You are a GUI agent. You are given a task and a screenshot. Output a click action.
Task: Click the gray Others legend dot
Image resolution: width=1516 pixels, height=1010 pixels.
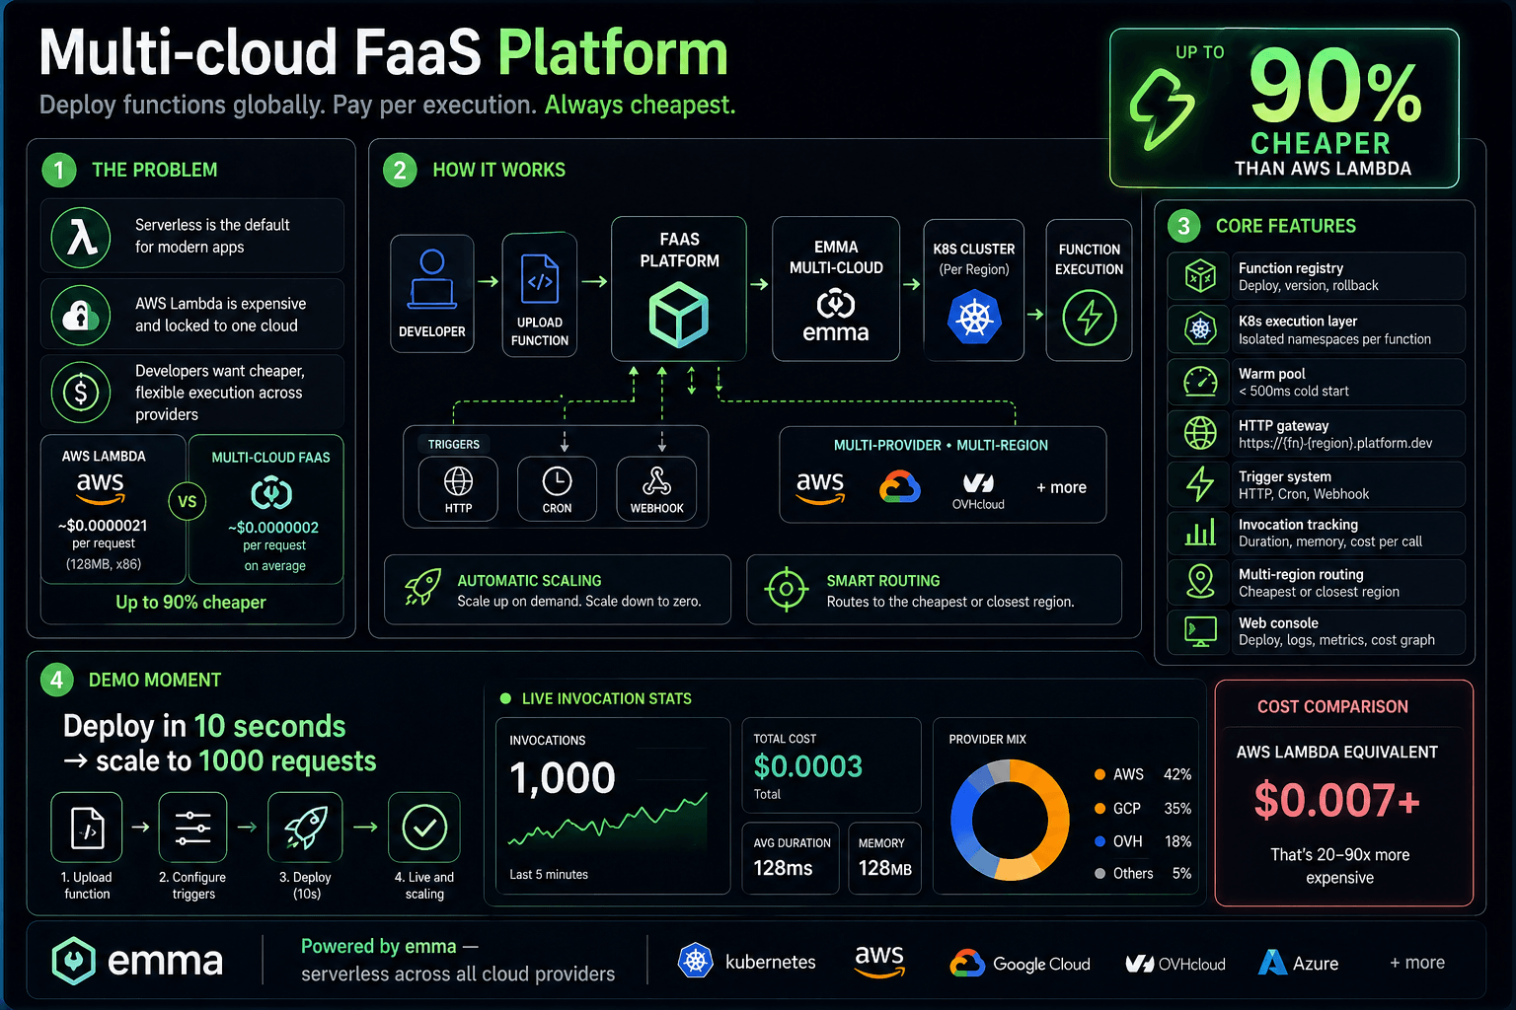(x=1099, y=873)
